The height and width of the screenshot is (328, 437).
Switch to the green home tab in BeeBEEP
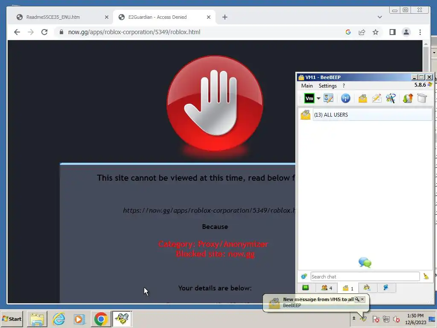[x=306, y=287]
